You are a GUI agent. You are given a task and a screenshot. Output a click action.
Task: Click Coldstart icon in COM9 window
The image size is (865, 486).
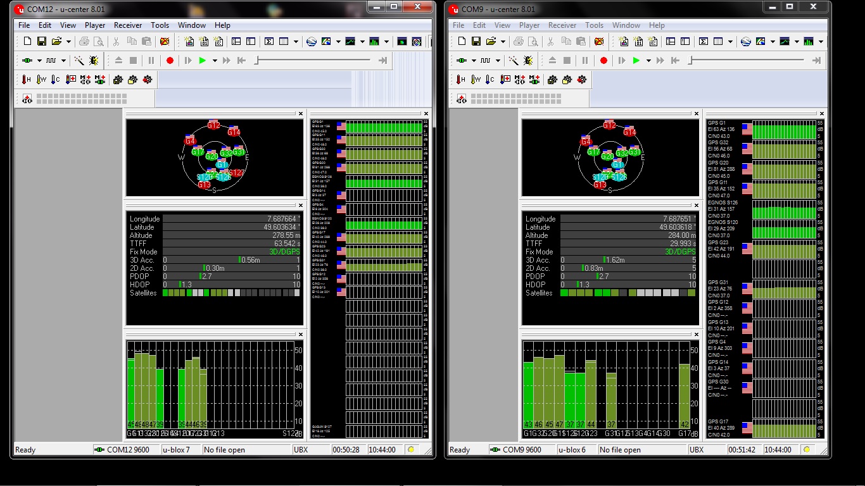(x=490, y=80)
